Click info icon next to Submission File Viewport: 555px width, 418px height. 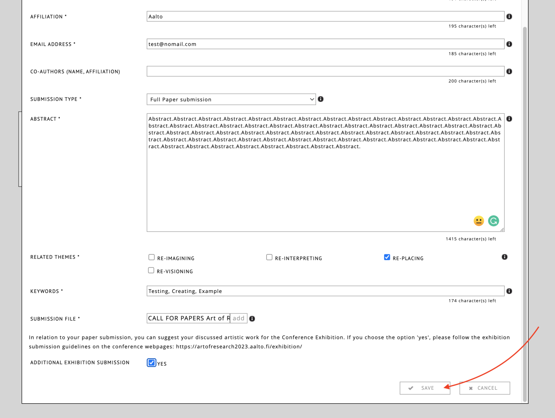[x=252, y=319]
